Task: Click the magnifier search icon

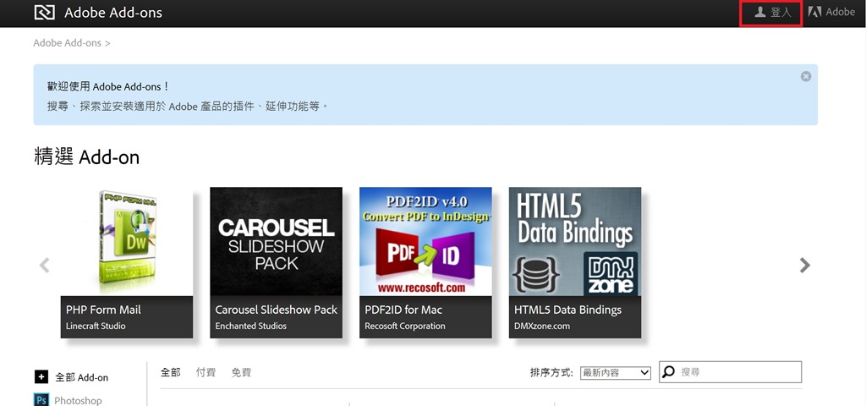Action: 668,372
